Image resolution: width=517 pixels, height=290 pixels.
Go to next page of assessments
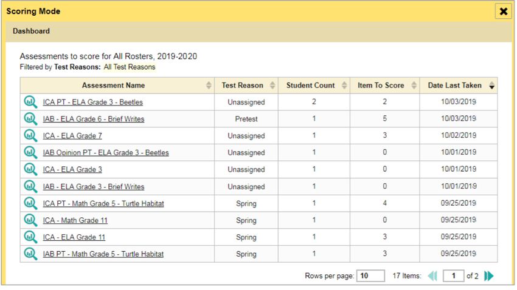[489, 276]
